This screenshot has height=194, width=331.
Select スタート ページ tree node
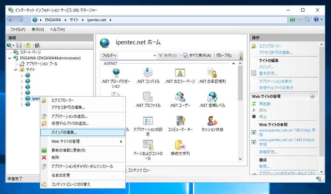point(31,52)
